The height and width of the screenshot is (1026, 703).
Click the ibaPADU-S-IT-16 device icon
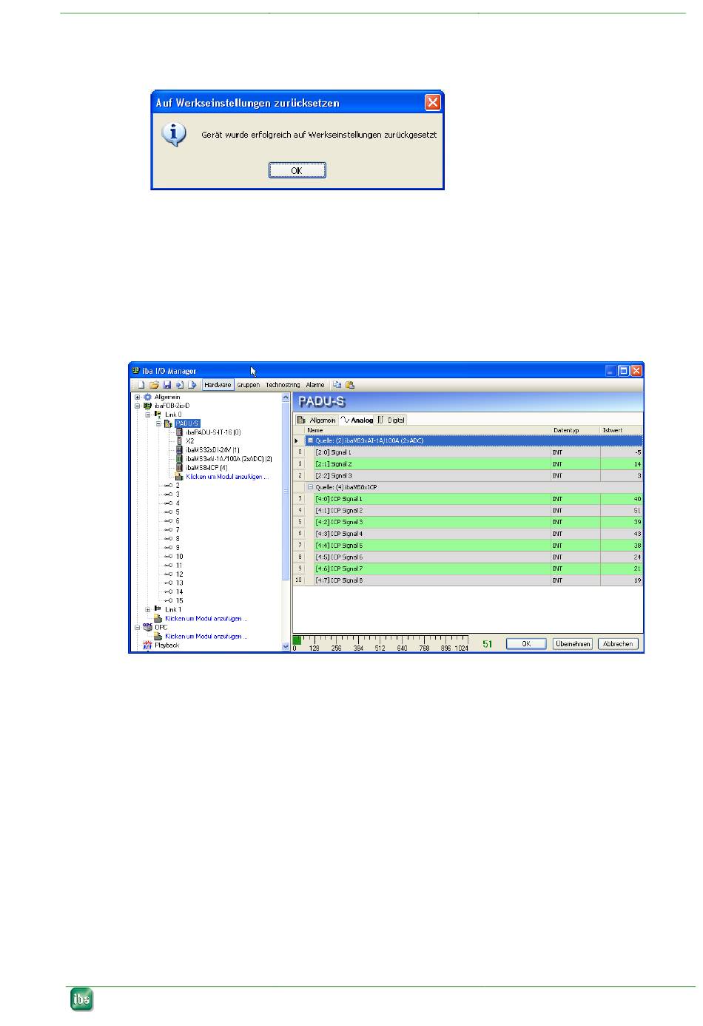click(x=179, y=432)
